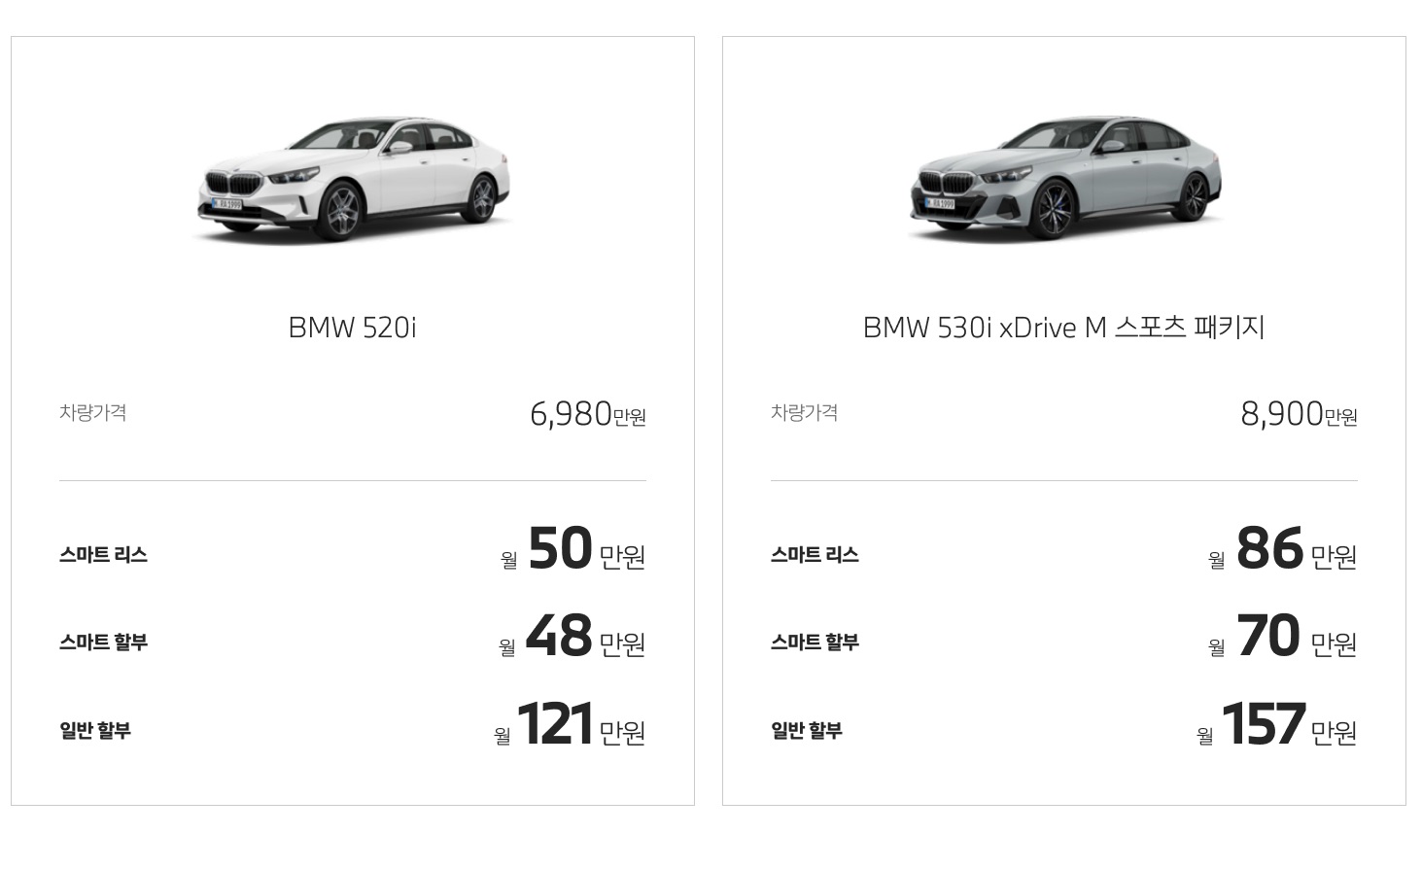Select 일반 할부 on the BMW 530i card
The image size is (1422, 869).
(807, 731)
